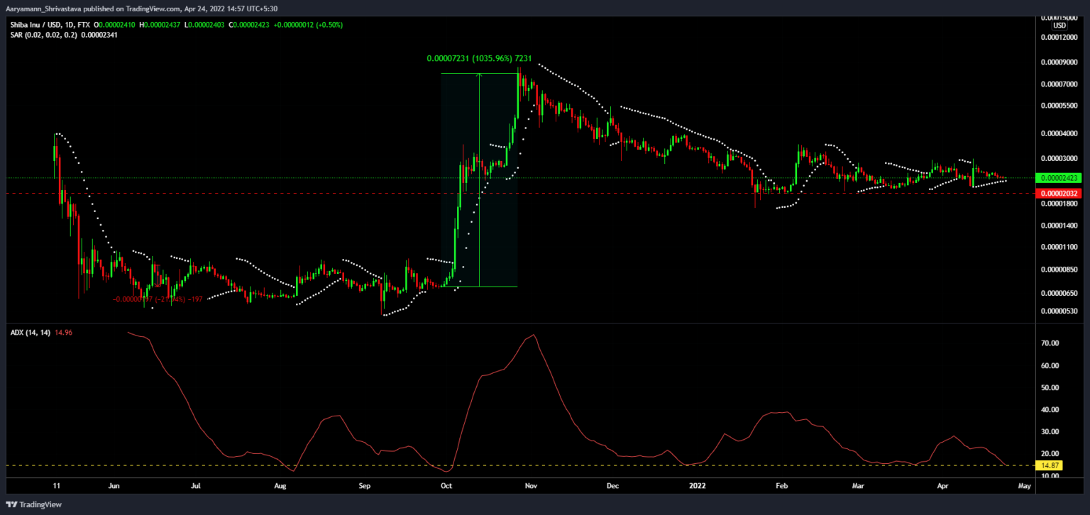The image size is (1090, 515).
Task: Click the Apr label on time axis
Action: (942, 487)
